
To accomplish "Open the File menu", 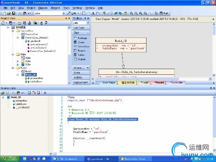I will 6,8.
